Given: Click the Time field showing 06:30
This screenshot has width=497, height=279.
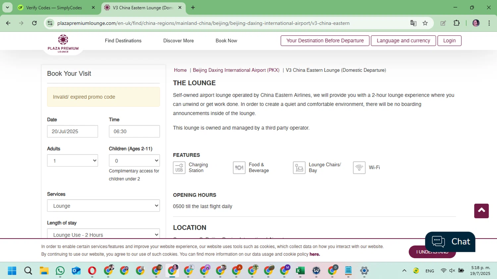Looking at the screenshot, I should coord(134,131).
